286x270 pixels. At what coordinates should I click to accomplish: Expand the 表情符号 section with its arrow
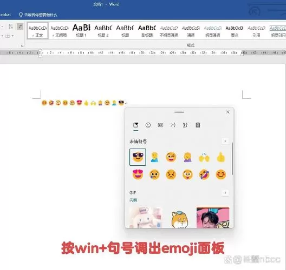[225, 141]
